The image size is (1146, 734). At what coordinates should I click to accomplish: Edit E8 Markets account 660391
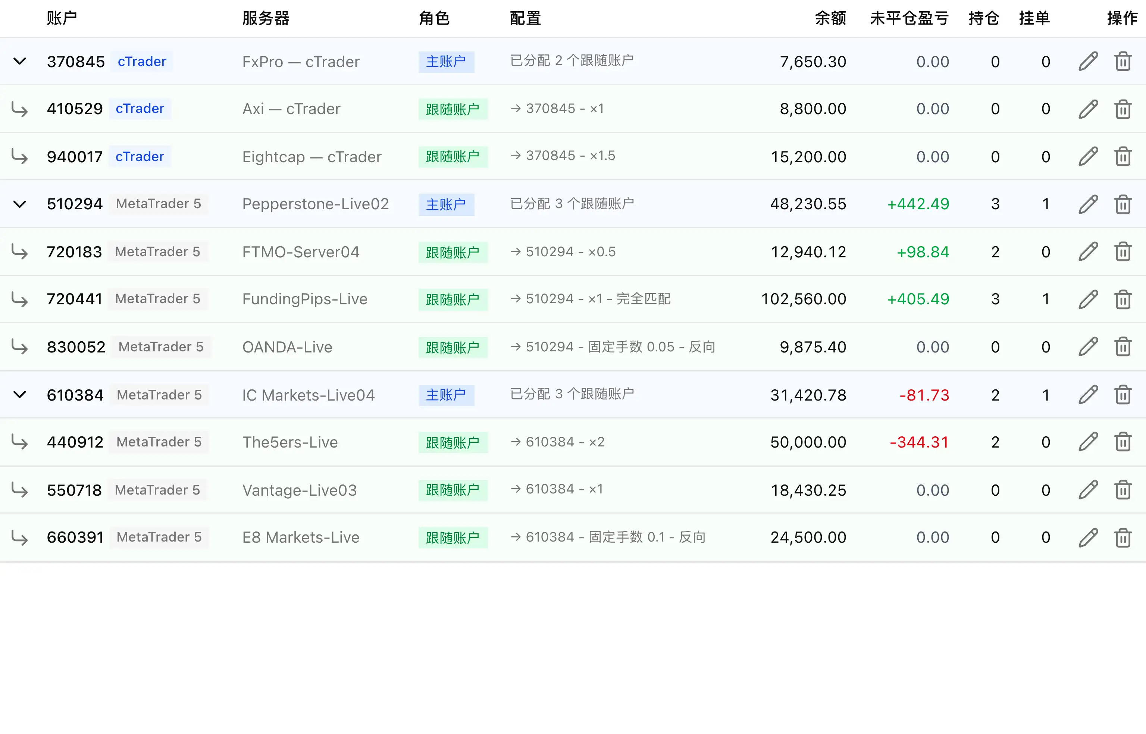1088,537
